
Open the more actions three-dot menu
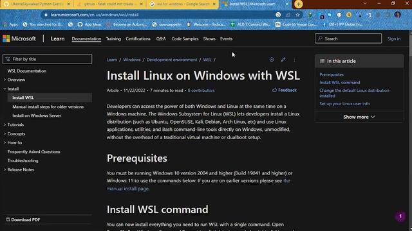coord(294,60)
